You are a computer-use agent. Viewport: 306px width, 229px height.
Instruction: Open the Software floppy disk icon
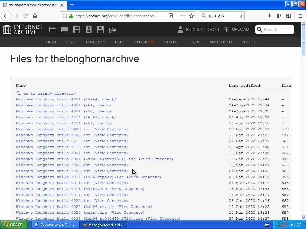click(x=100, y=30)
